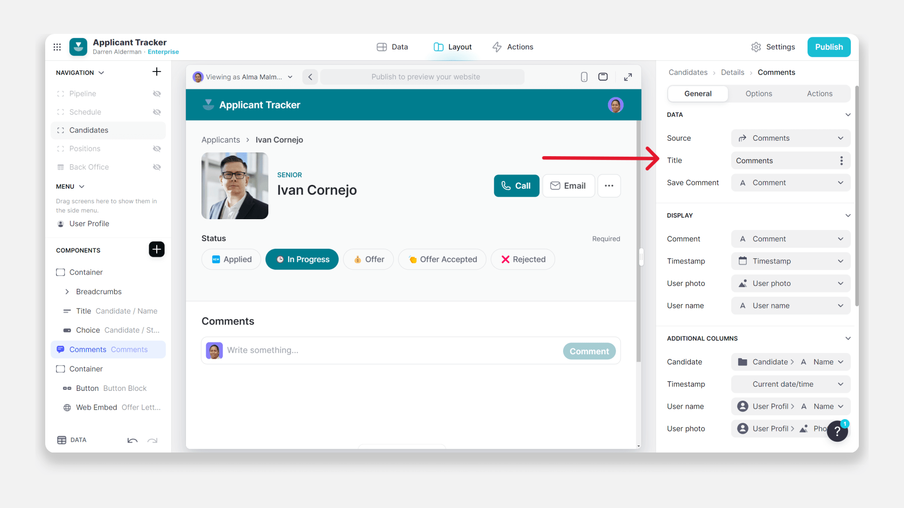Open the help question mark bubble

pos(837,431)
